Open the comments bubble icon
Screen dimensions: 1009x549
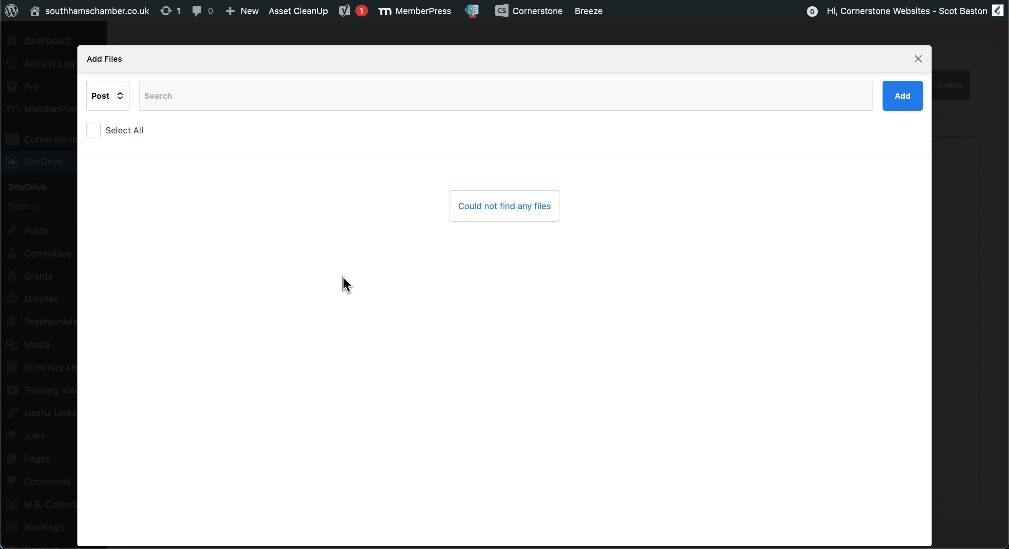[x=197, y=11]
